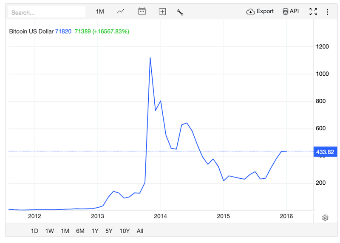Click the plus icon to add comparison
The height and width of the screenshot is (243, 340).
162,11
